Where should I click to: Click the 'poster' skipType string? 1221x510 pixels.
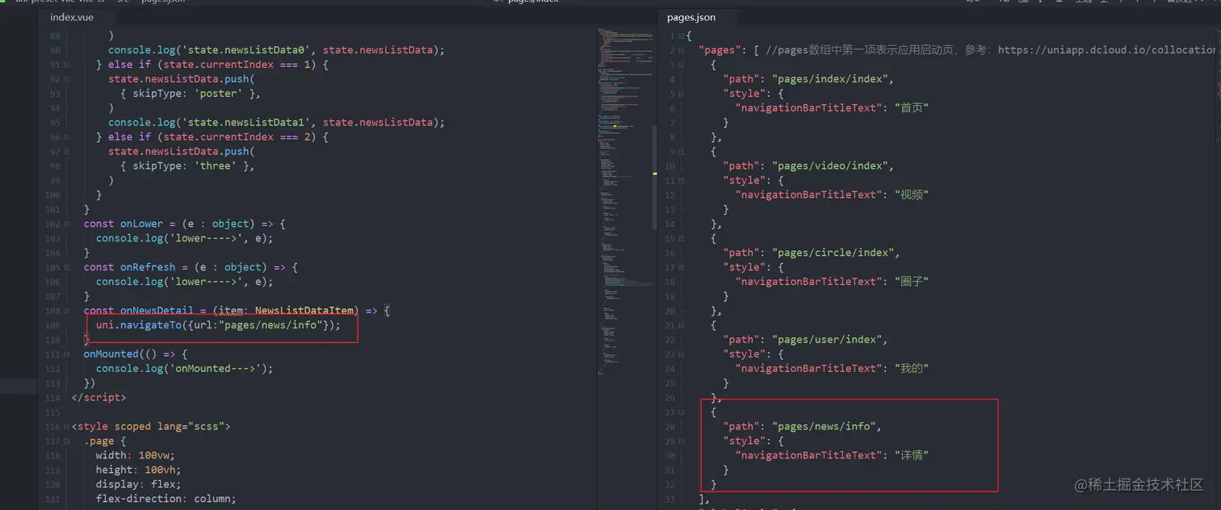coord(219,94)
